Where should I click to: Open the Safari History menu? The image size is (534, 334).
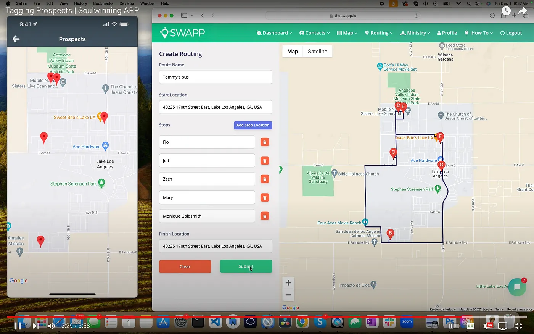point(80,3)
